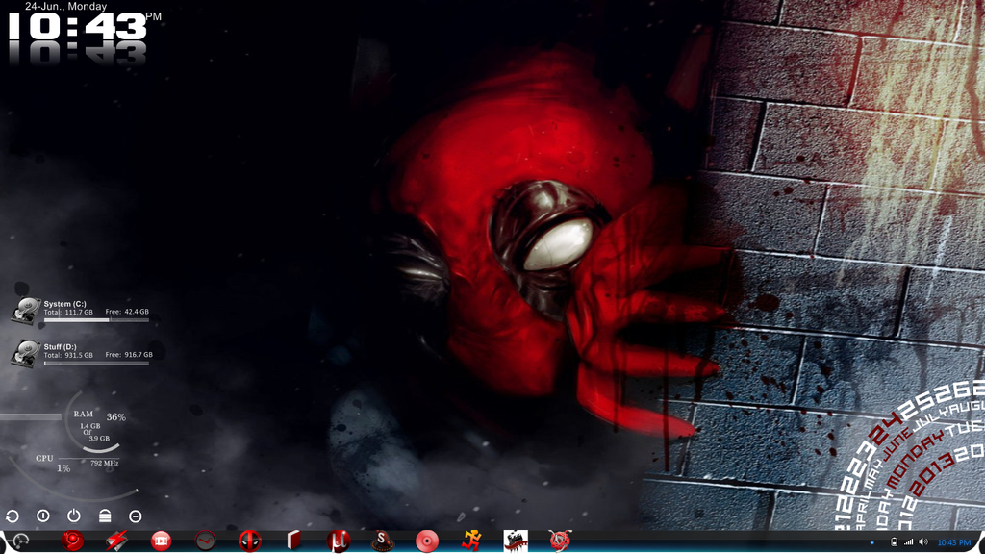Click the "1.4 GB Of 3.9 GB" text
The width and height of the screenshot is (985, 554).
coord(94,432)
